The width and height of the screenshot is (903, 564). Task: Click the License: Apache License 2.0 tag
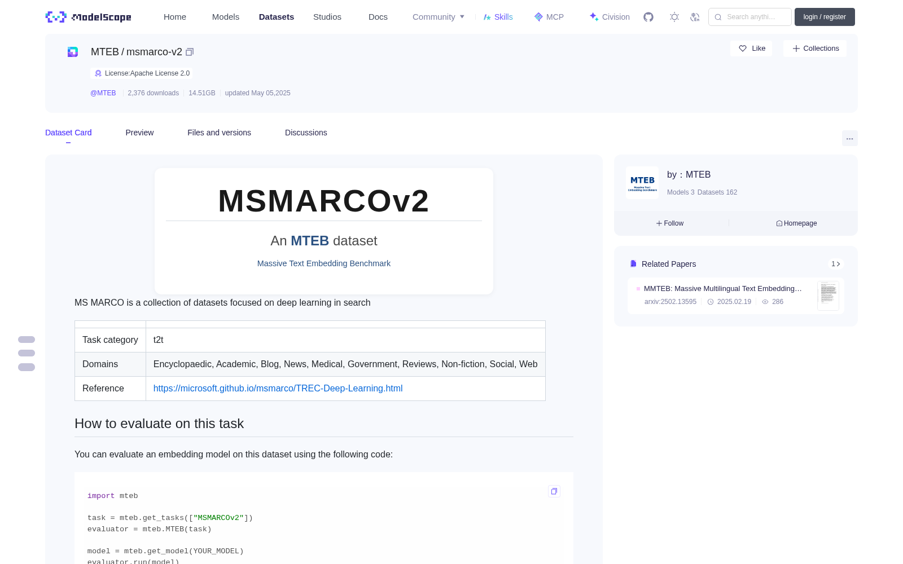pyautogui.click(x=142, y=73)
